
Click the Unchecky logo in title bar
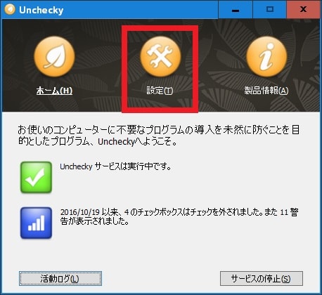click(x=10, y=10)
